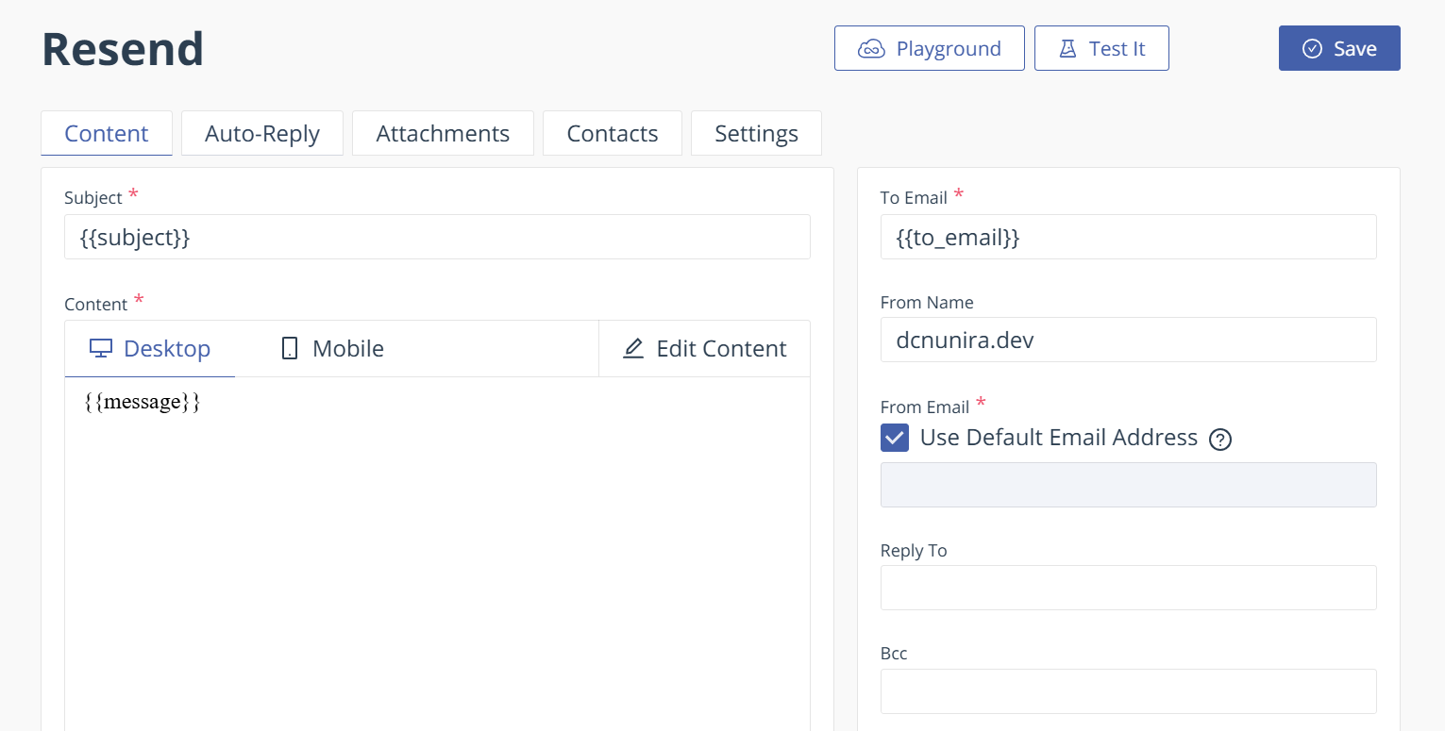Image resolution: width=1445 pixels, height=731 pixels.
Task: Uncheck Use Default Email Address checkbox
Action: coord(895,438)
